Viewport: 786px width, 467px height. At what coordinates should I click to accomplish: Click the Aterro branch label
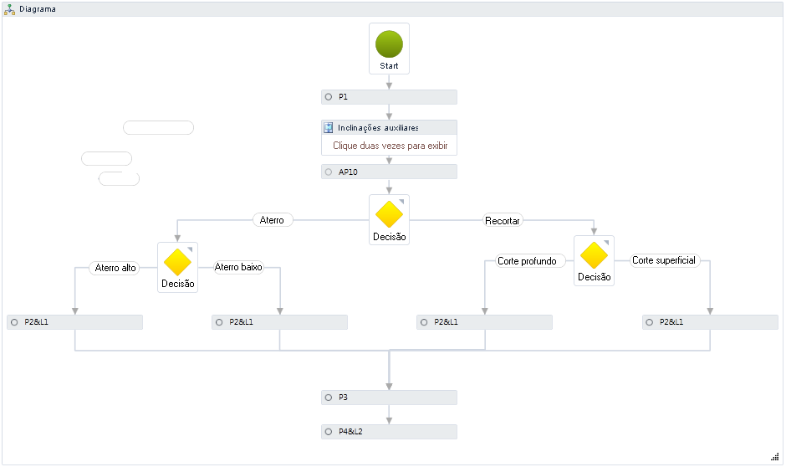[272, 220]
